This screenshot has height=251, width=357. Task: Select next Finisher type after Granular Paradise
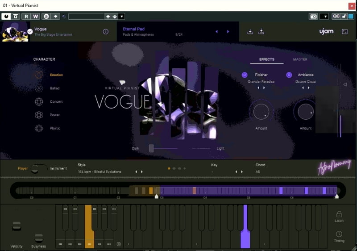(x=264, y=88)
